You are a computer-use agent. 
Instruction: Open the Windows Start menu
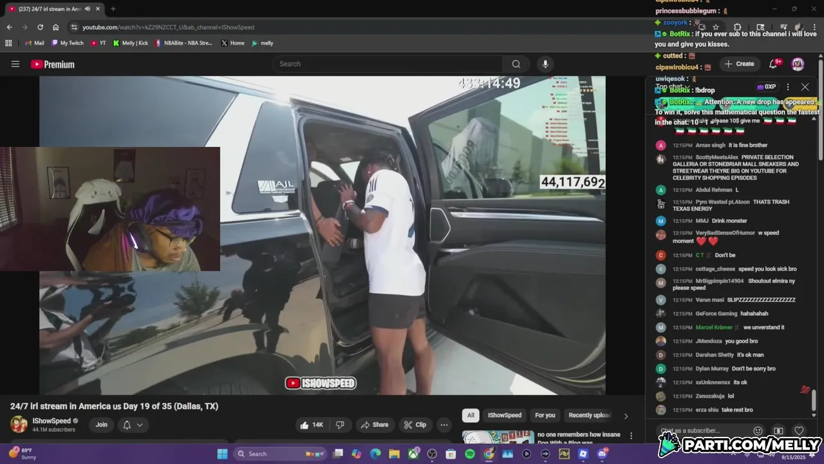pyautogui.click(x=222, y=454)
